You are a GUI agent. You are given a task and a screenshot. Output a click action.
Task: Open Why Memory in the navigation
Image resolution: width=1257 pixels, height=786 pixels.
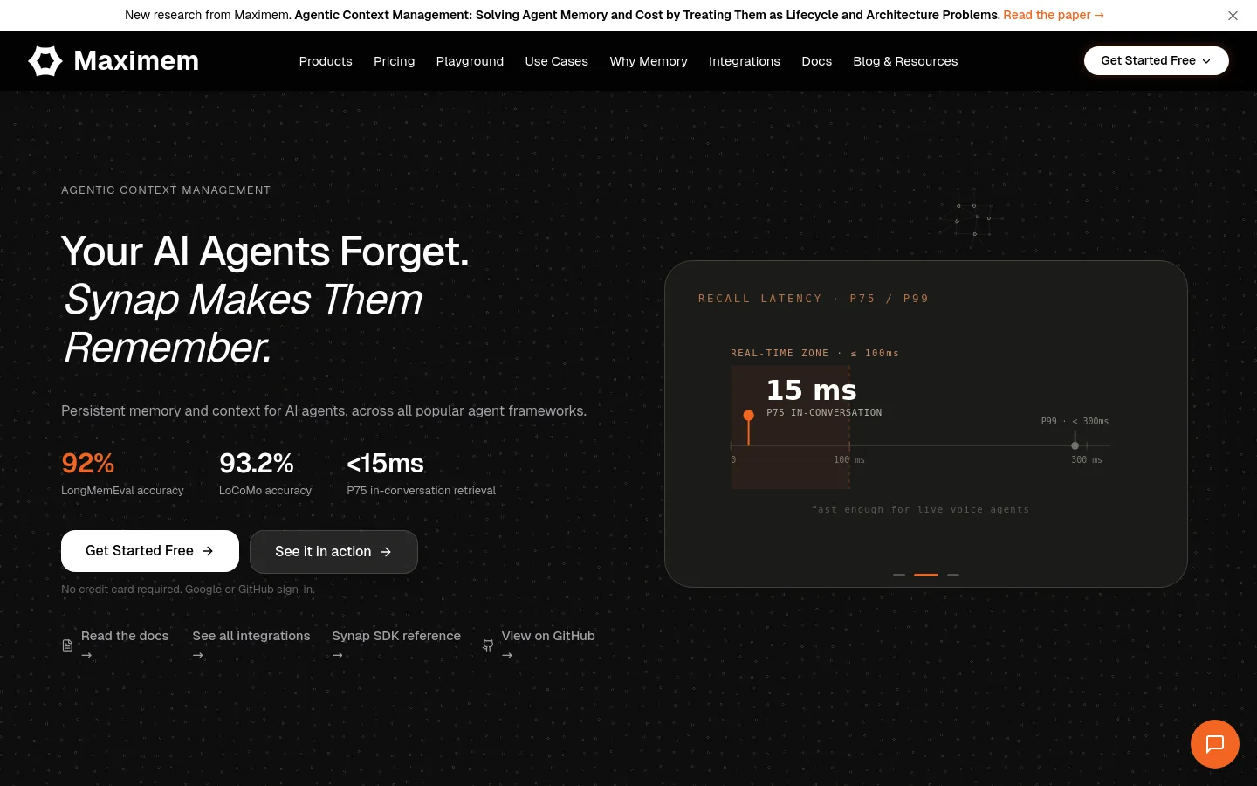[x=649, y=61]
